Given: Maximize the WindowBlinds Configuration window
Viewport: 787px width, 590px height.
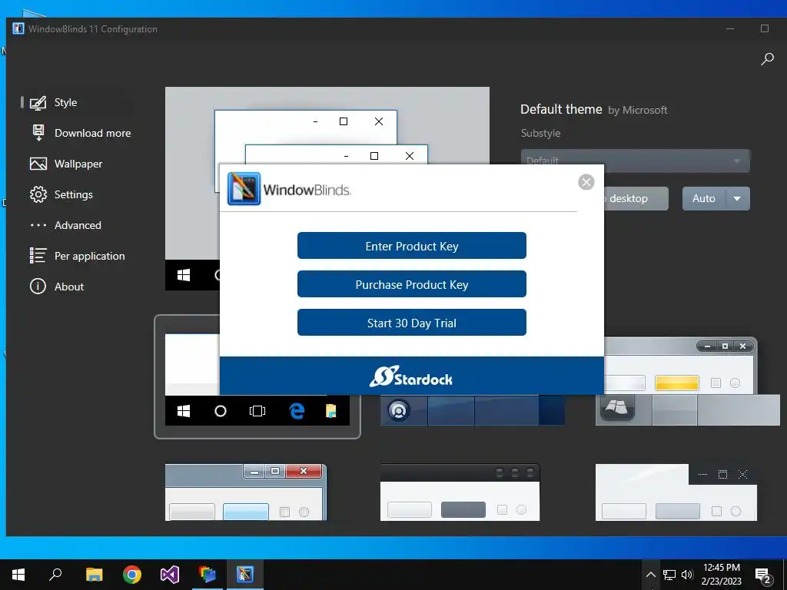Looking at the screenshot, I should point(765,28).
